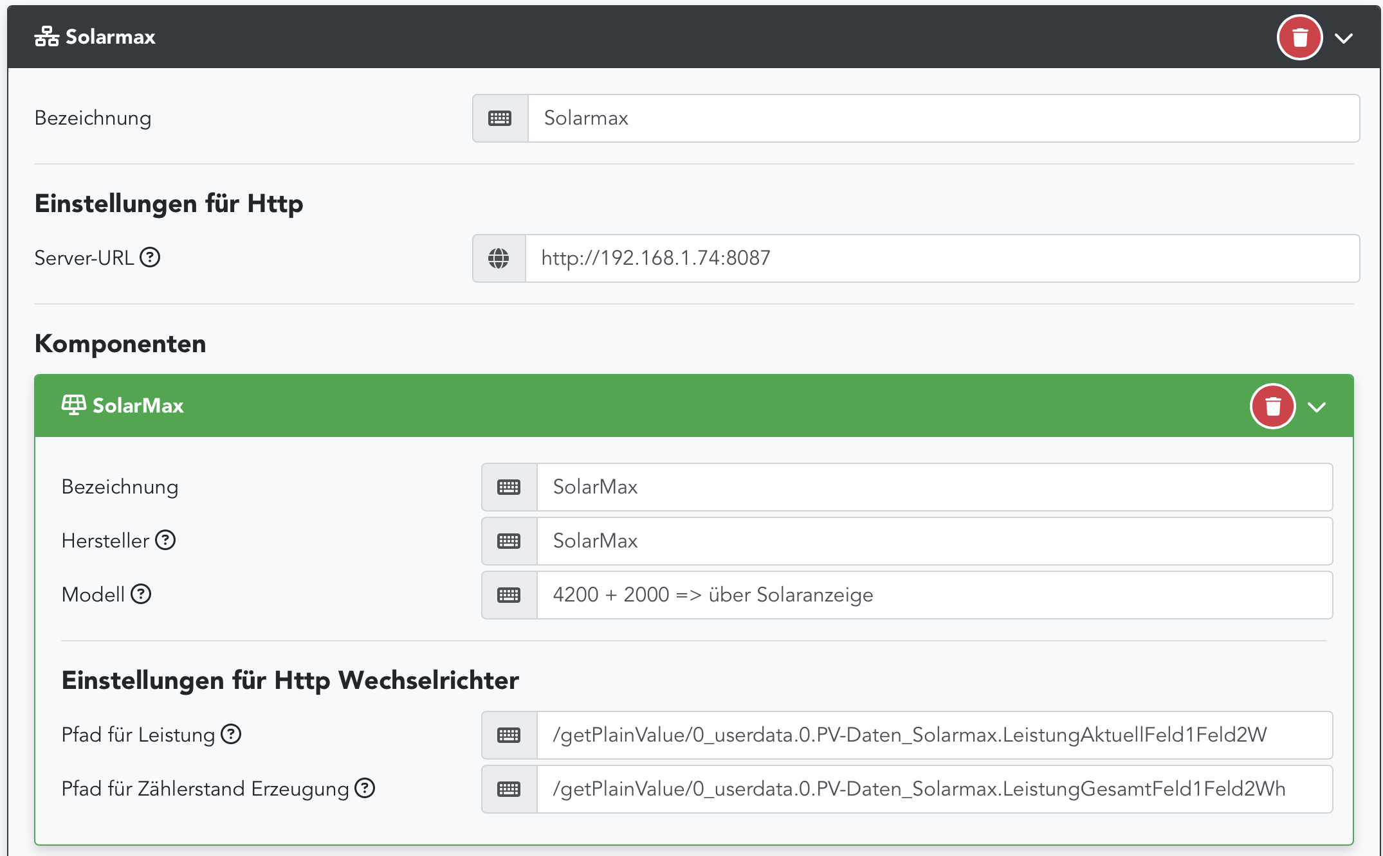Click into the Server-URL input field
This screenshot has height=856, width=1383.
point(942,258)
